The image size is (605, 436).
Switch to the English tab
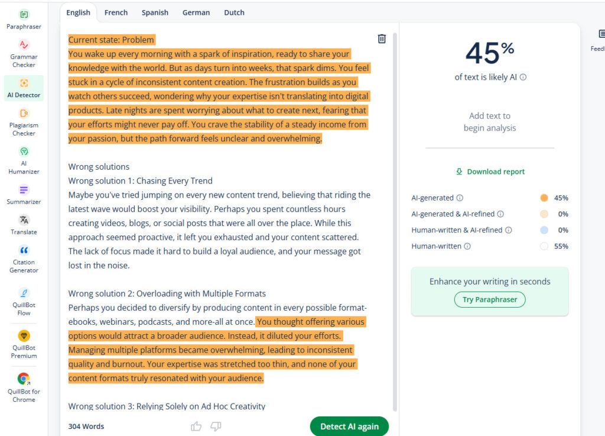79,12
